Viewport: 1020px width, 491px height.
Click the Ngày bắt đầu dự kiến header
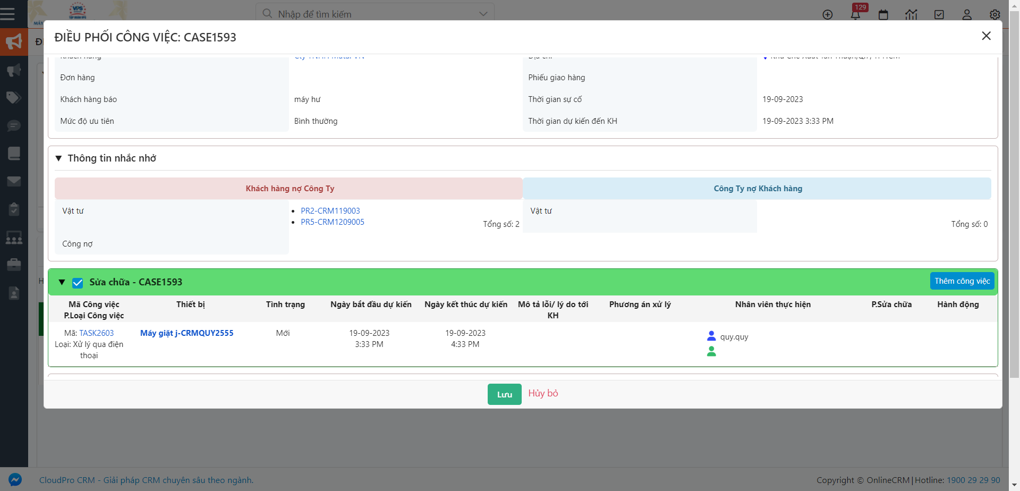tap(371, 304)
